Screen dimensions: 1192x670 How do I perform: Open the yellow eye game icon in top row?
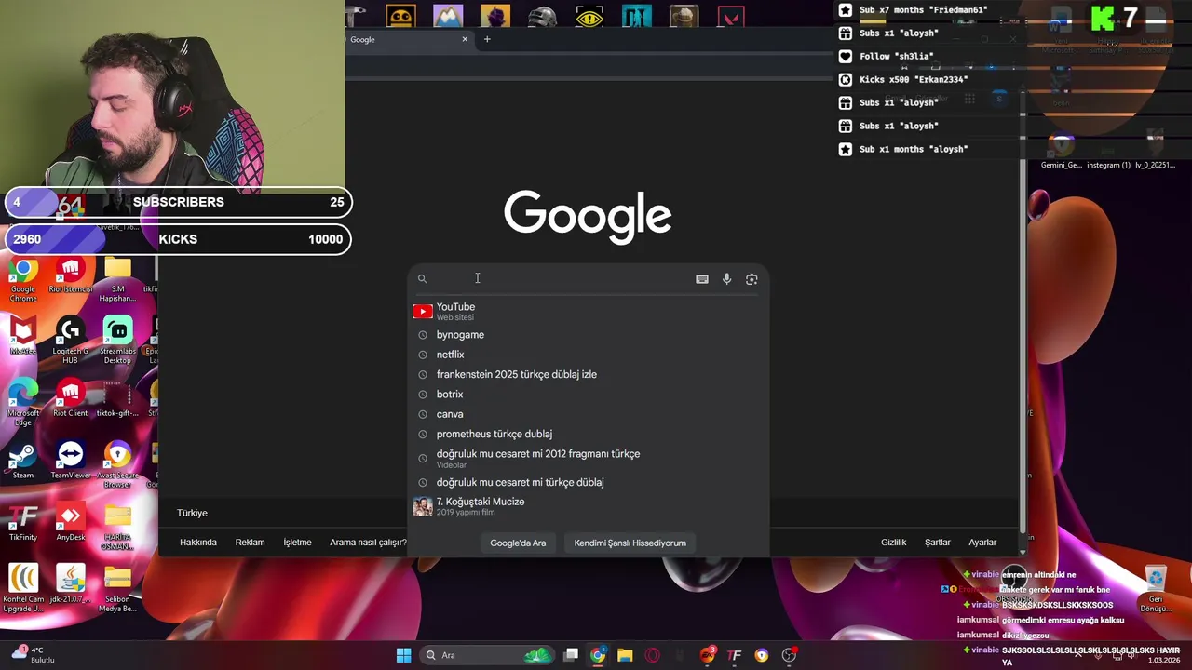coord(589,17)
